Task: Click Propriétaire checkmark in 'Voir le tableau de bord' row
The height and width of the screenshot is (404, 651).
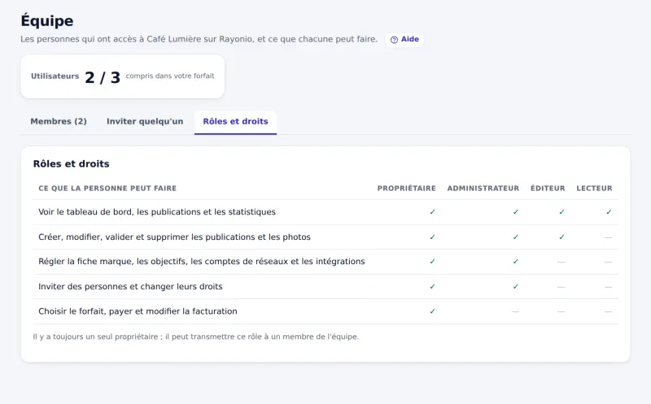Action: [x=432, y=212]
